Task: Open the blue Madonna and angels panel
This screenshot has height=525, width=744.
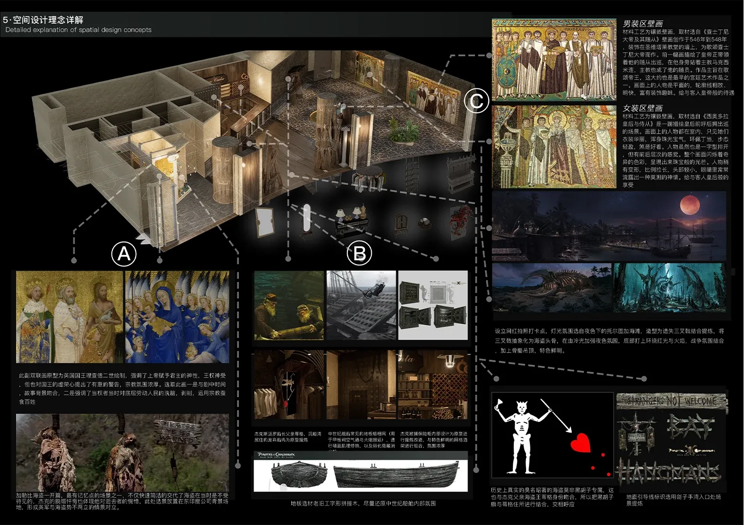Action: [177, 317]
